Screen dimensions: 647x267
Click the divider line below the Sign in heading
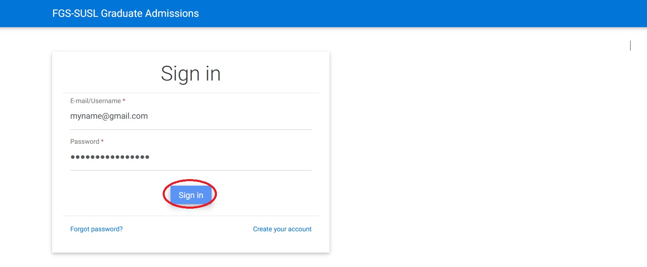pos(191,93)
